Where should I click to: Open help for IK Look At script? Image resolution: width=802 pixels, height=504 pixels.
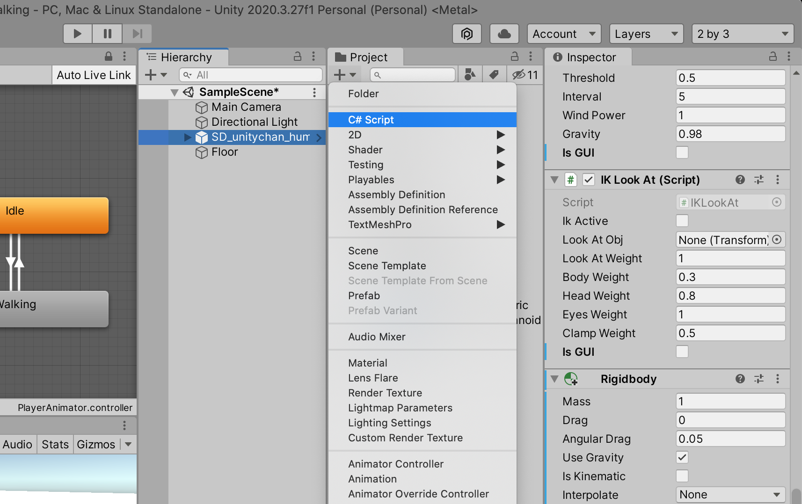(x=740, y=180)
